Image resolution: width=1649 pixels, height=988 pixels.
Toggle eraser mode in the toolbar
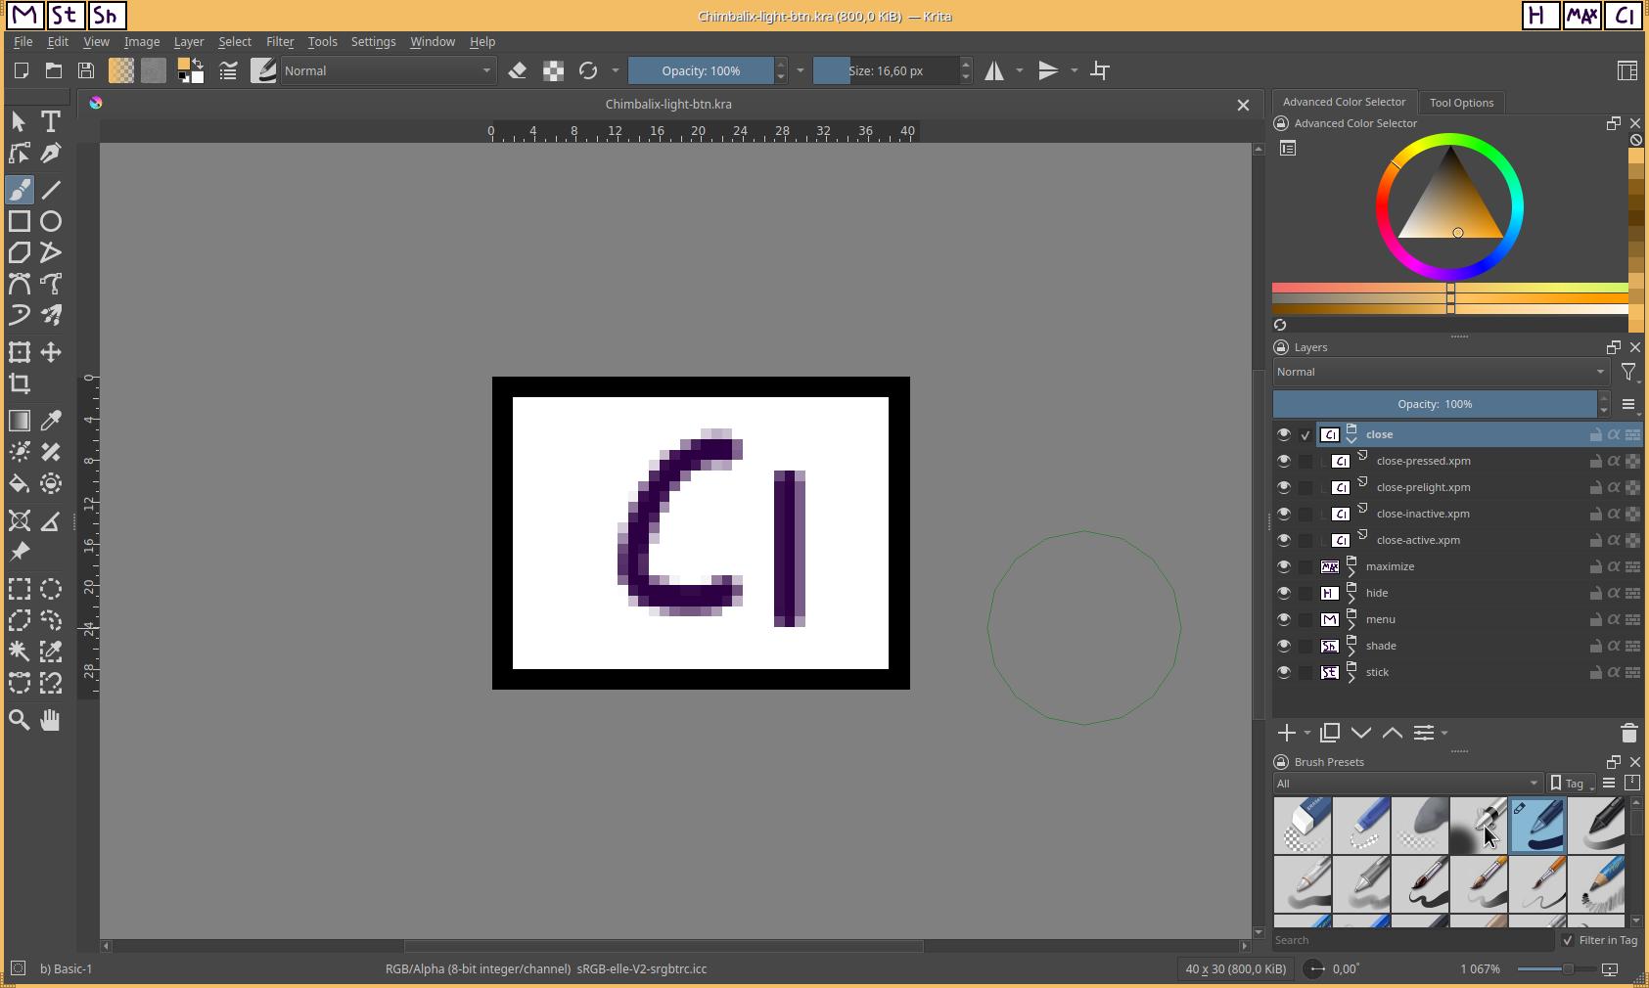(518, 70)
